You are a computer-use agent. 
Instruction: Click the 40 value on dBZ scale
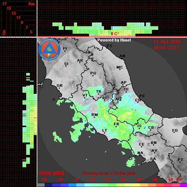139,180
